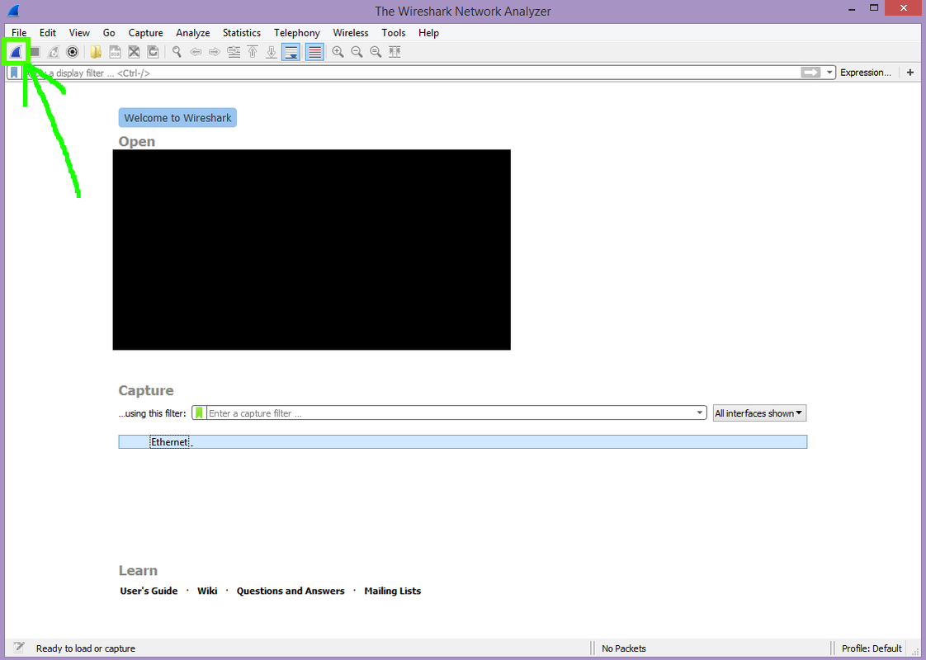
Task: Open the Questions and Answers link
Action: tap(291, 591)
